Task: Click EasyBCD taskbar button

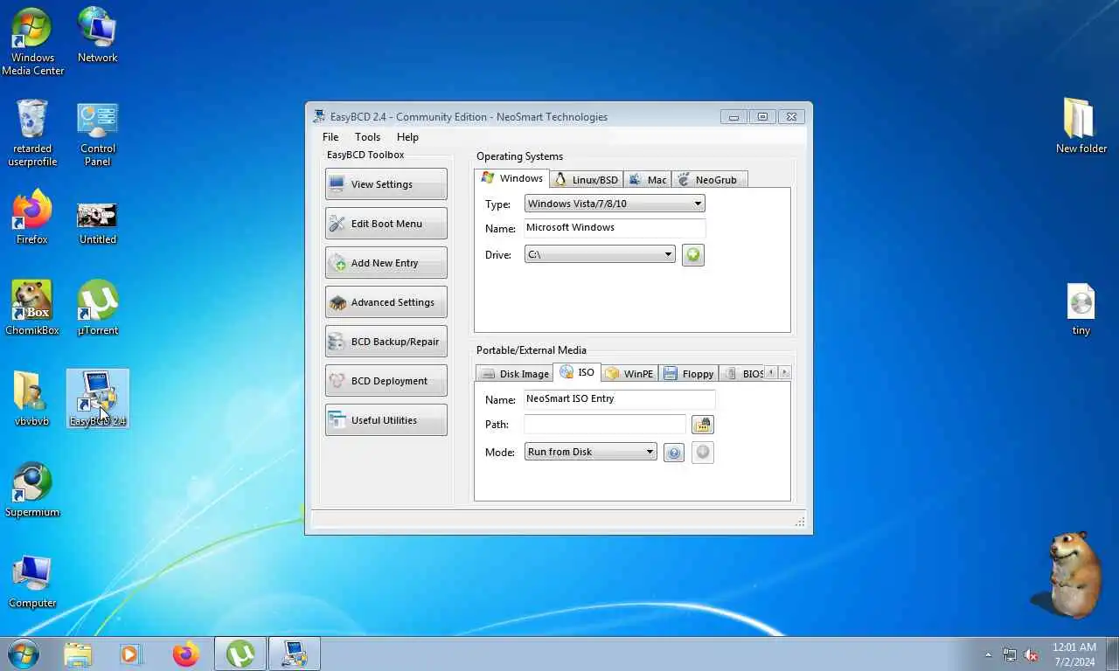Action: coord(295,654)
